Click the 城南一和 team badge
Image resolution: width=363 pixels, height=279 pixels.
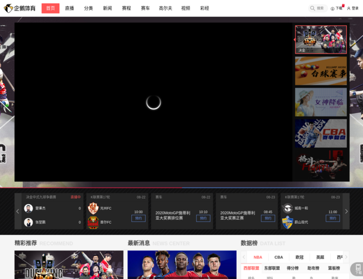point(288,208)
